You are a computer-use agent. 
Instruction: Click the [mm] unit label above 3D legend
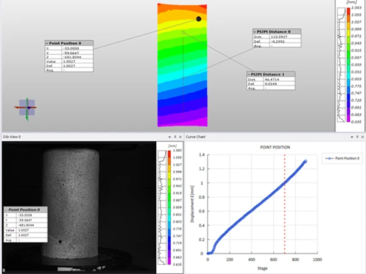click(x=351, y=2)
